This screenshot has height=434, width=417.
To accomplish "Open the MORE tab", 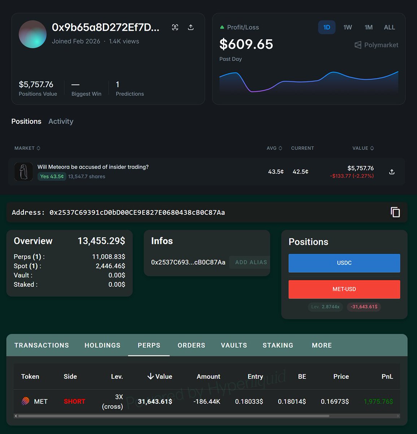I will click(322, 345).
